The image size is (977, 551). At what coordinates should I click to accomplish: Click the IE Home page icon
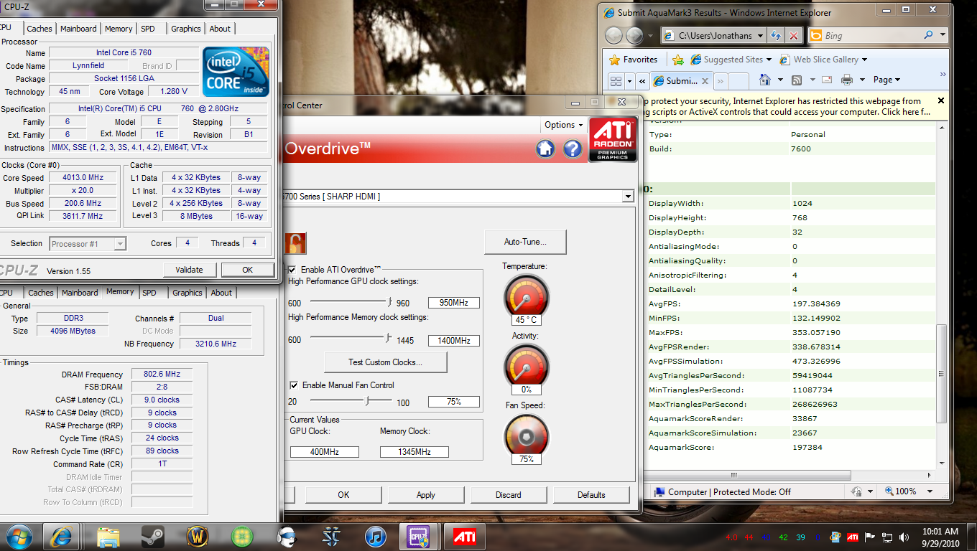click(x=765, y=80)
